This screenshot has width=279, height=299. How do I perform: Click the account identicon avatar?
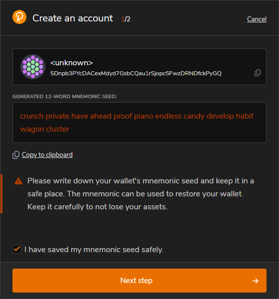pos(33,67)
